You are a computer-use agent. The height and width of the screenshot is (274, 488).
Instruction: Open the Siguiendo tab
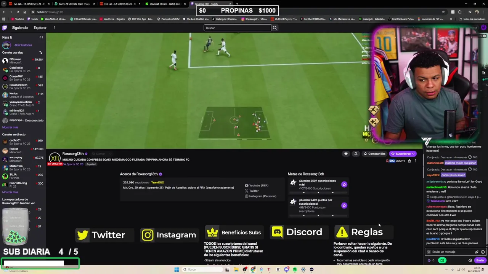coord(20,28)
